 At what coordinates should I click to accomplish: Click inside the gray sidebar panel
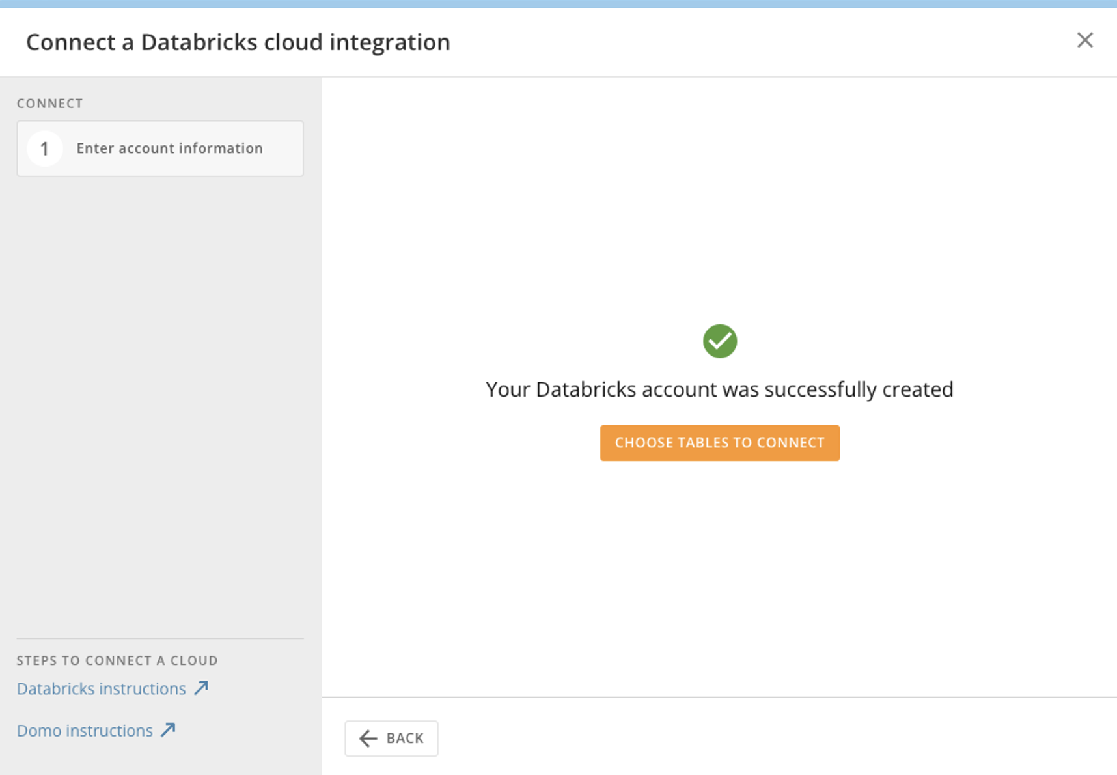click(x=159, y=391)
